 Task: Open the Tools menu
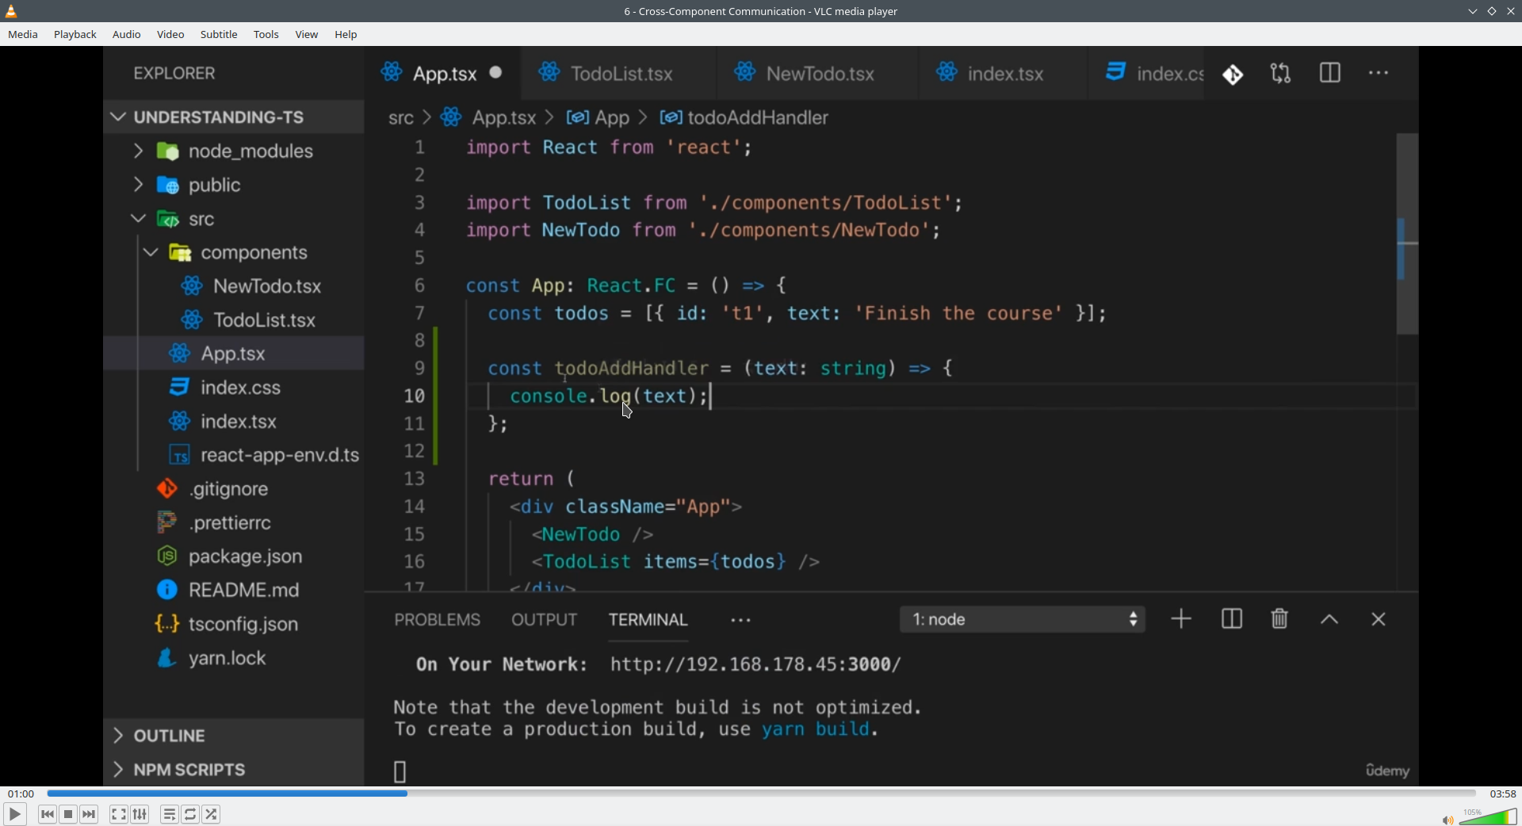266,35
